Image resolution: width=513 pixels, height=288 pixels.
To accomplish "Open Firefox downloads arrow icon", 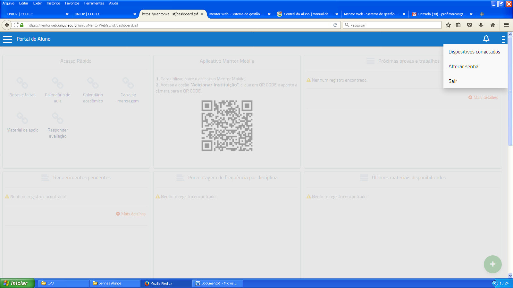I will (x=481, y=25).
